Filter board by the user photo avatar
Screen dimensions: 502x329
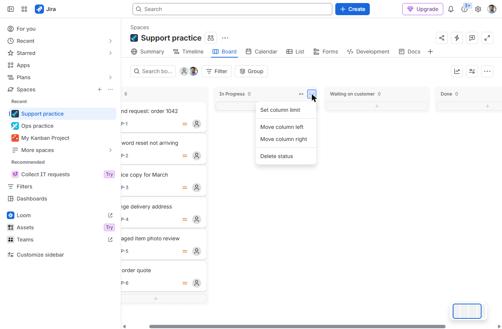[193, 71]
